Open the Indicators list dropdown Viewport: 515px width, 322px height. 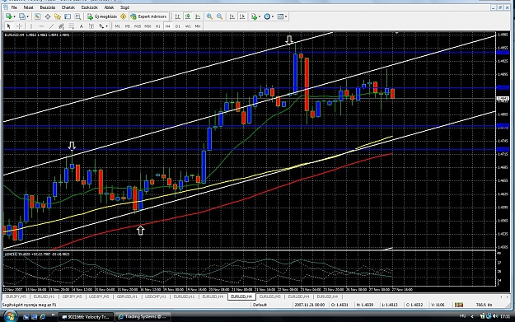click(255, 16)
